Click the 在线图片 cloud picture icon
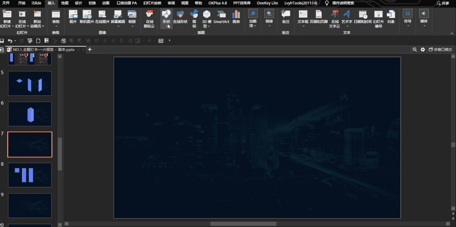This screenshot has height=227, width=456. click(102, 14)
